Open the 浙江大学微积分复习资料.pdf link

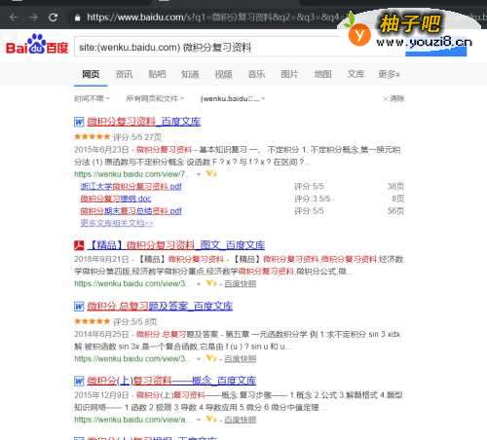pos(131,187)
